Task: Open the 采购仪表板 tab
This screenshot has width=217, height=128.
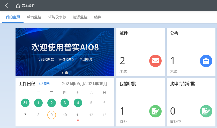Action: coord(57,17)
